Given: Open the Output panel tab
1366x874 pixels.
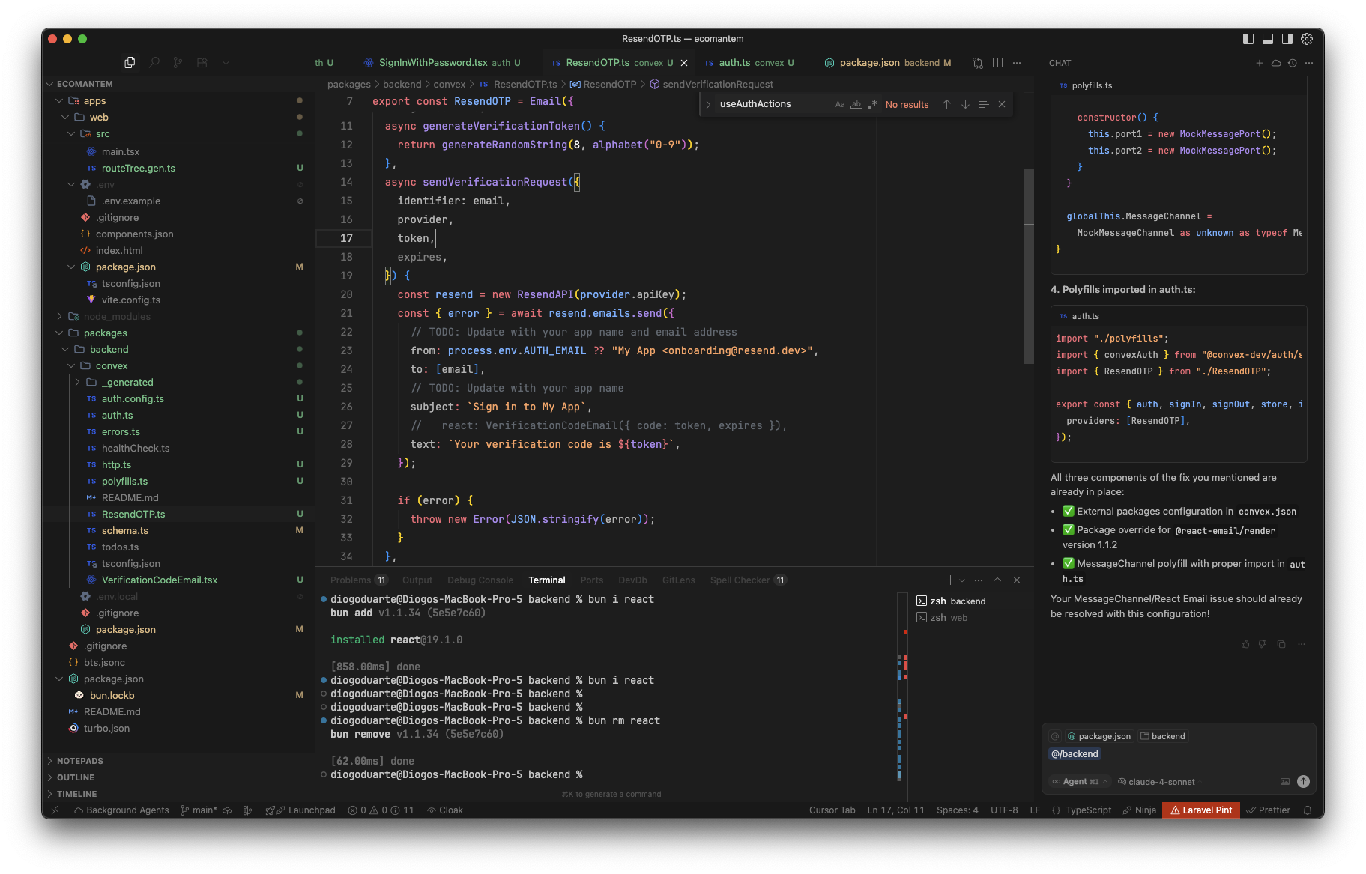Looking at the screenshot, I should point(417,580).
